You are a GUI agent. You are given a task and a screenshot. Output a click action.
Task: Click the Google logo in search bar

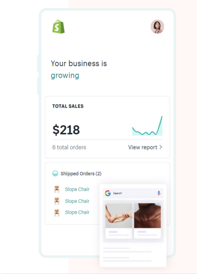coord(108,193)
